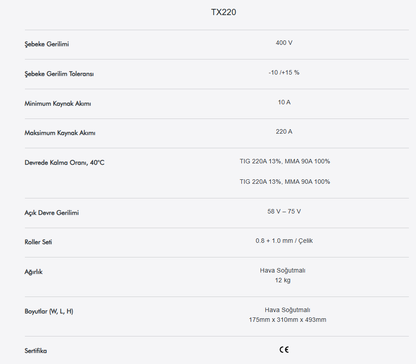Click the Sertifika row label

pyautogui.click(x=36, y=351)
